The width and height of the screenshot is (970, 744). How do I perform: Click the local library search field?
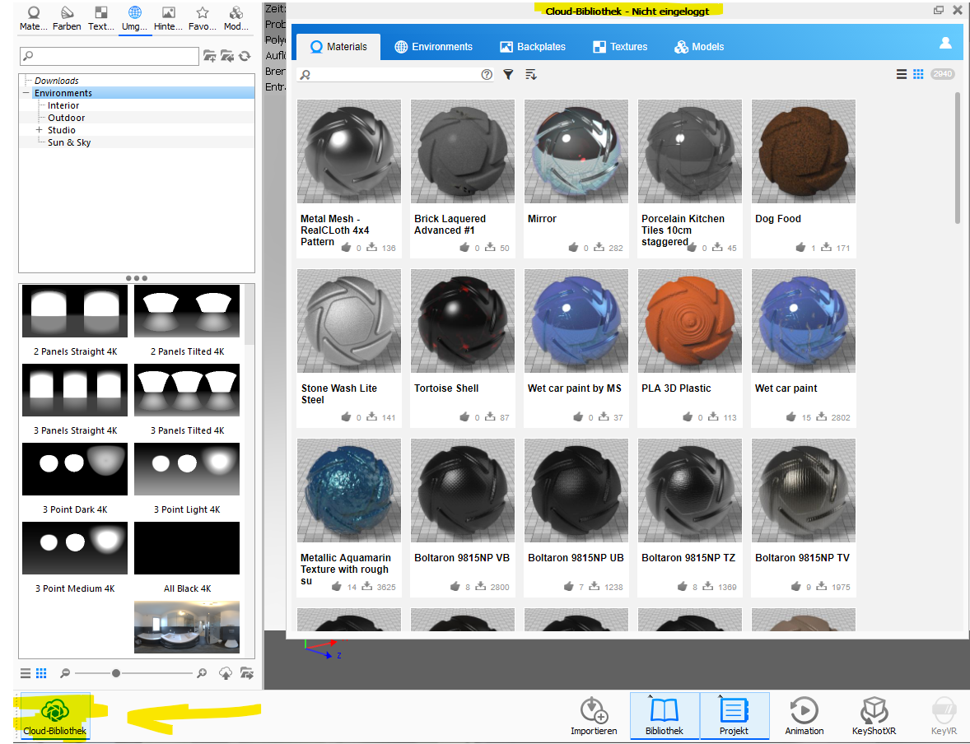click(x=110, y=56)
